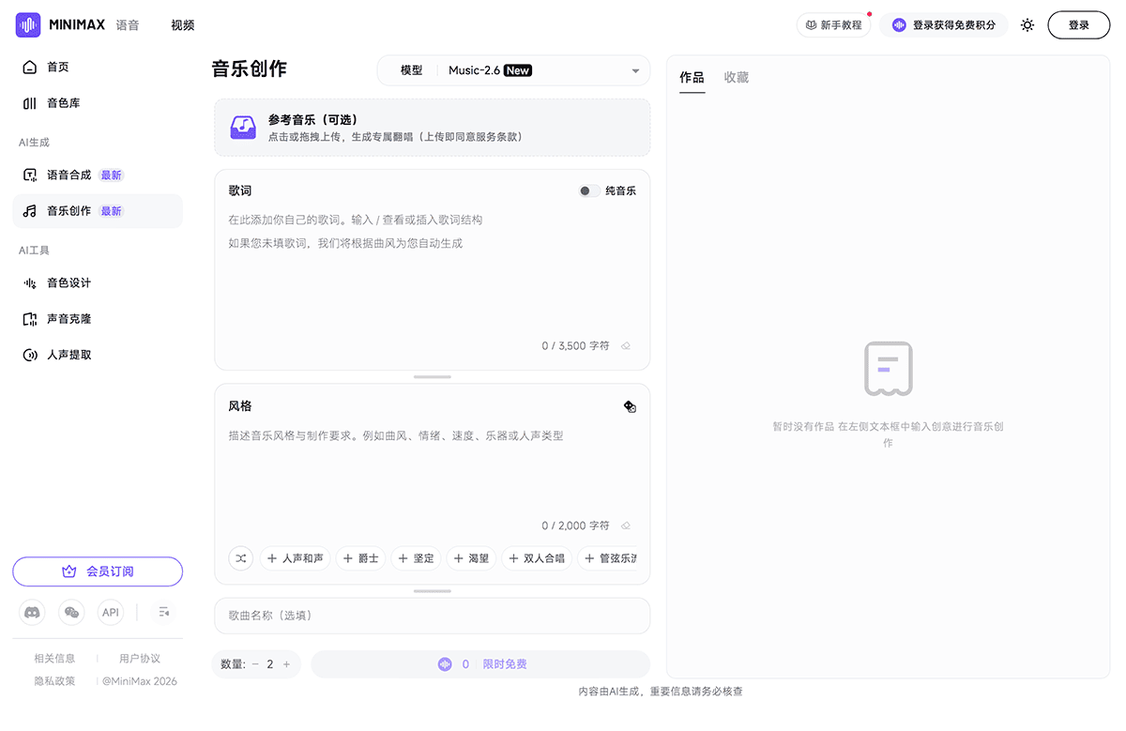This screenshot has width=1126, height=731.
Task: Click the 登录 button
Action: pyautogui.click(x=1078, y=25)
